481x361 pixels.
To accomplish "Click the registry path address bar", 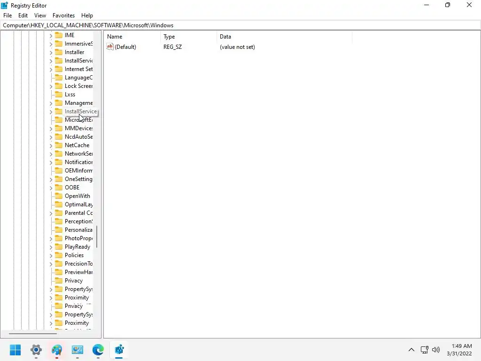I will point(240,25).
